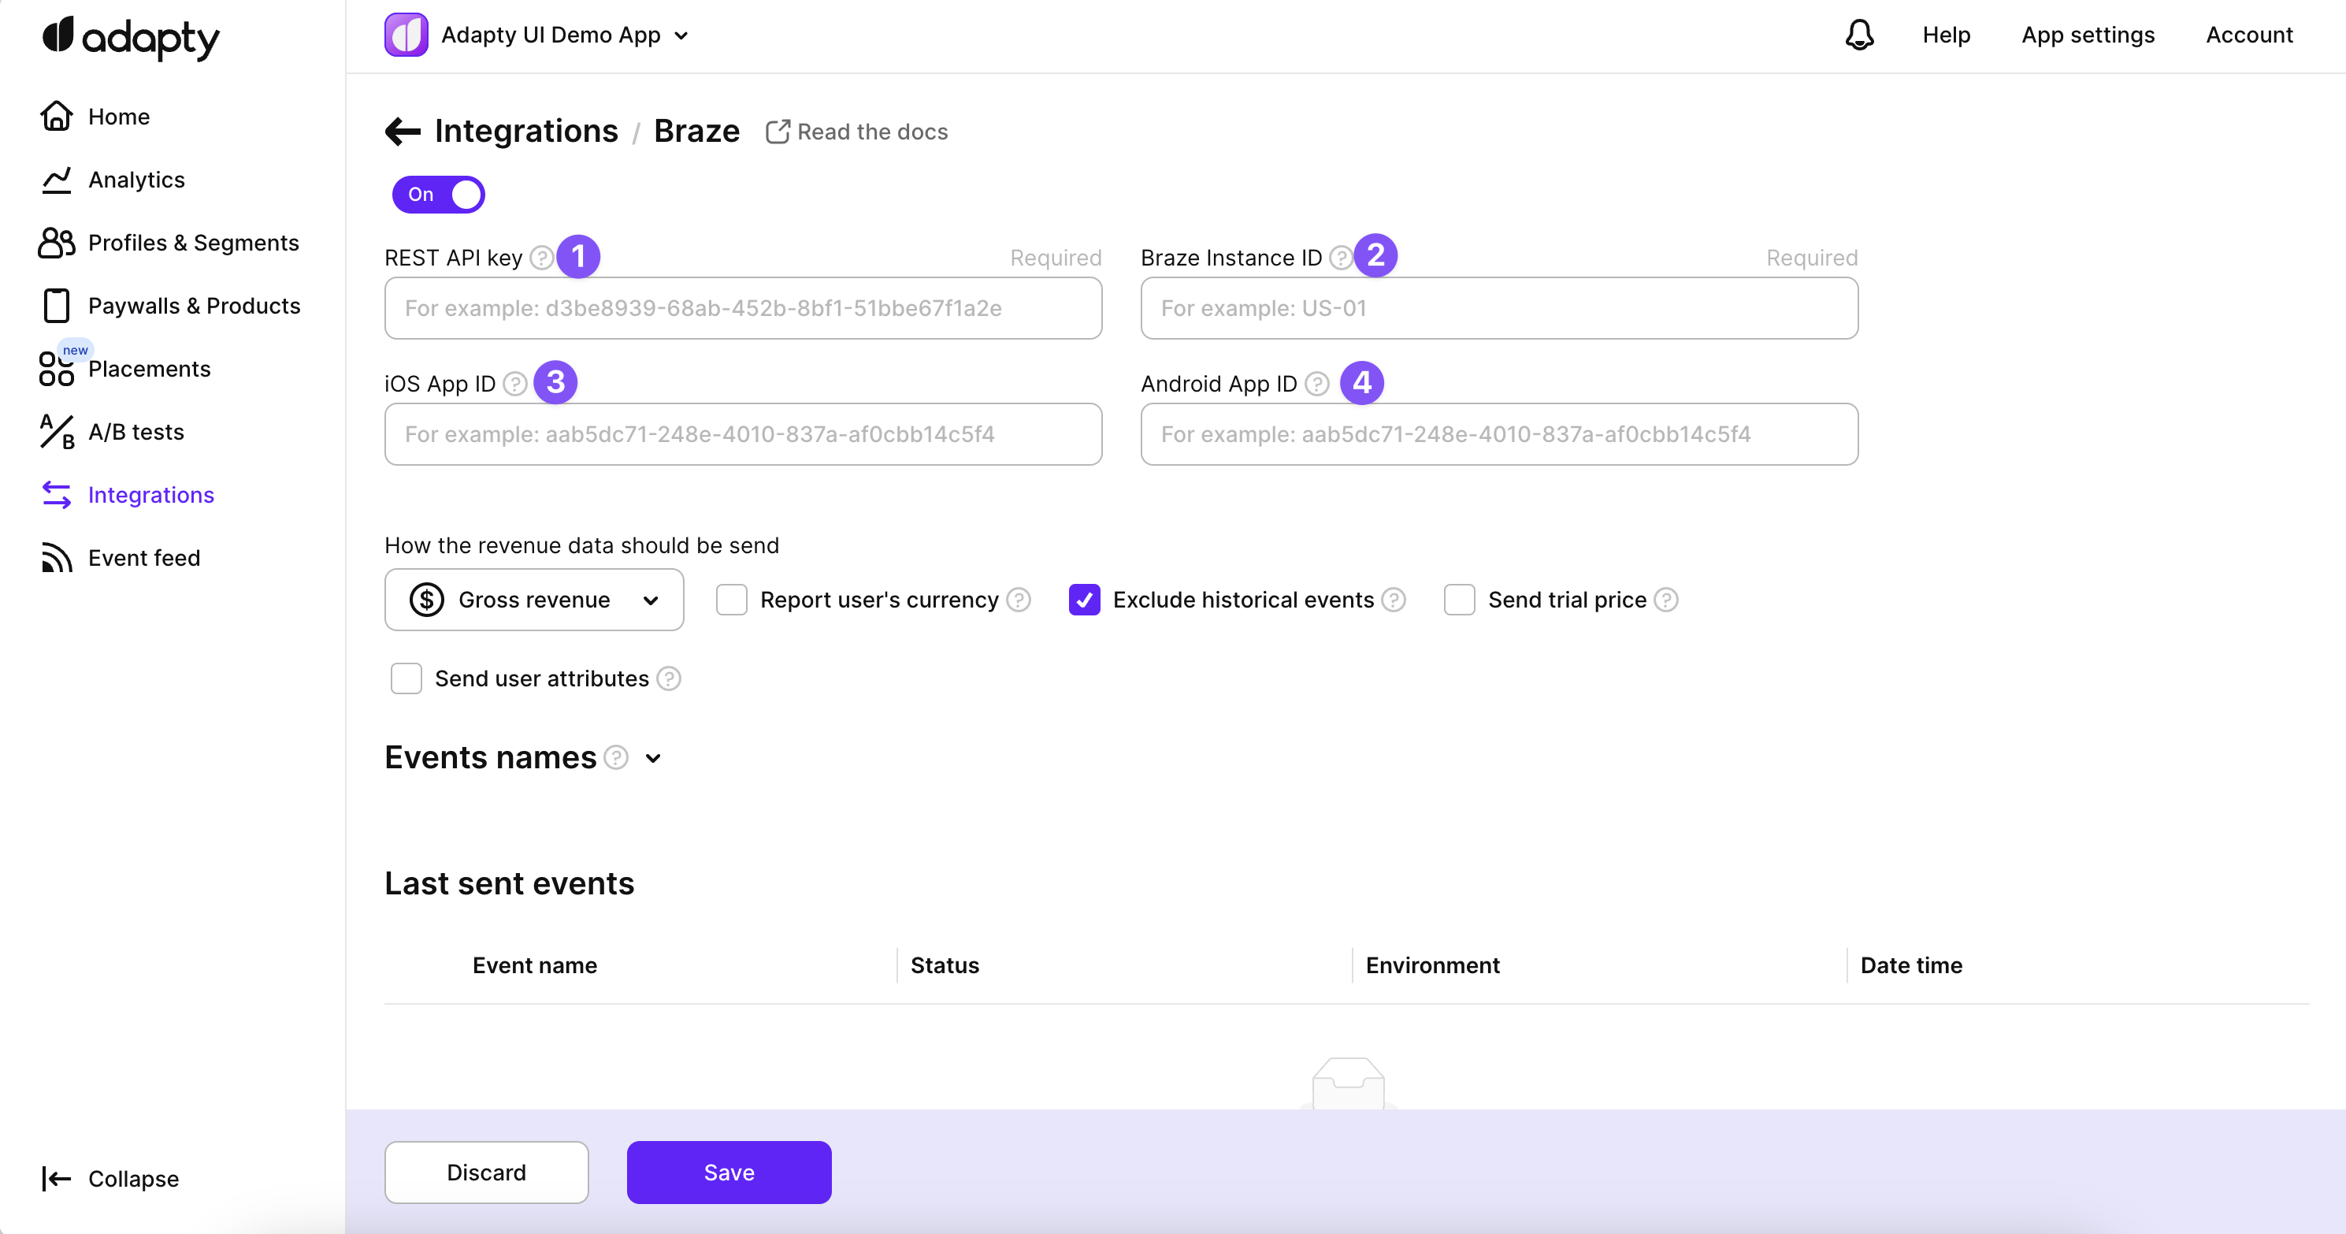This screenshot has width=2346, height=1234.
Task: Enable Send user attributes checkbox
Action: tap(406, 678)
